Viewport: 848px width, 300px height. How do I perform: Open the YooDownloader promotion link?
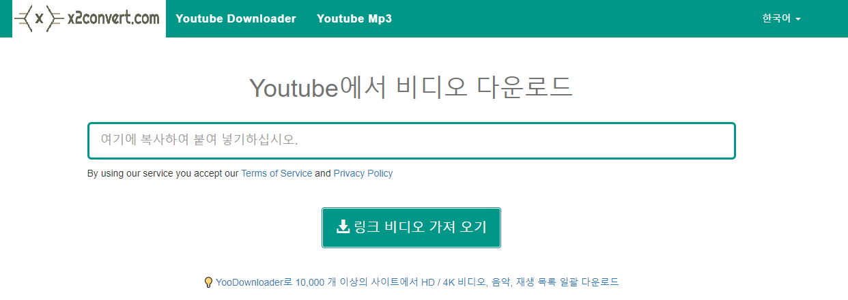417,282
